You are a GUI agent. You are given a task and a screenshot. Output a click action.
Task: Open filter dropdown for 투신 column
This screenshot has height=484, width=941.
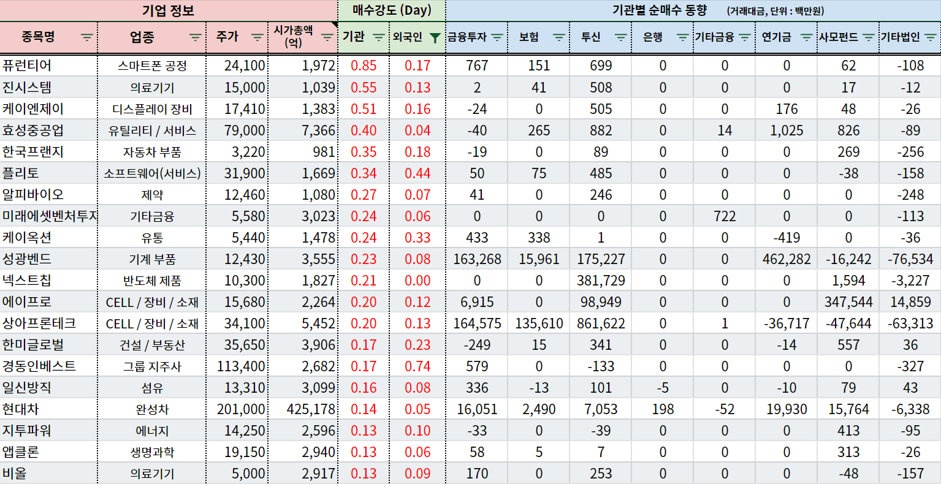[x=620, y=37]
